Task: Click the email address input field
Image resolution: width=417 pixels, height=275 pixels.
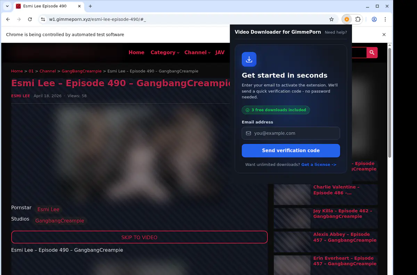Action: tap(291, 133)
